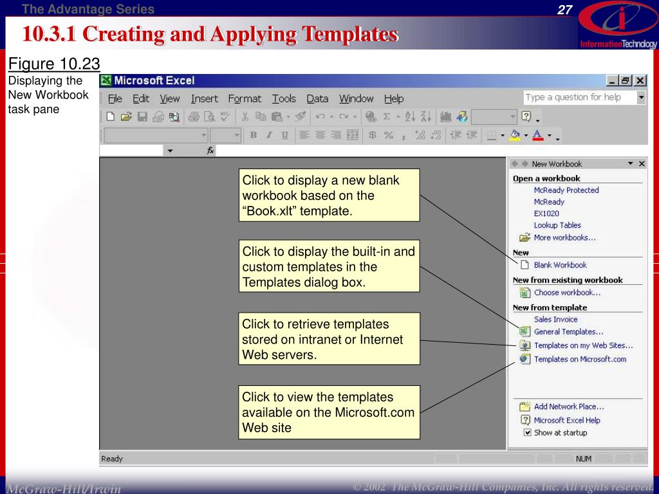659x494 pixels.
Task: Click the Insert Function fx icon
Action: pos(210,151)
